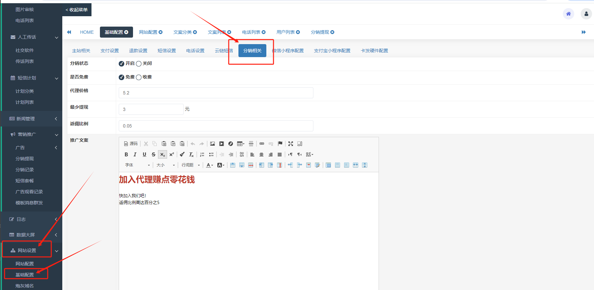Insert a horizontal line in the editor
594x290 pixels.
click(251, 144)
